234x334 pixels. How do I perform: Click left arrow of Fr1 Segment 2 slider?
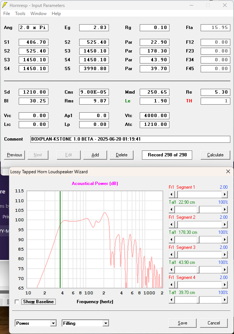pyautogui.click(x=172, y=224)
